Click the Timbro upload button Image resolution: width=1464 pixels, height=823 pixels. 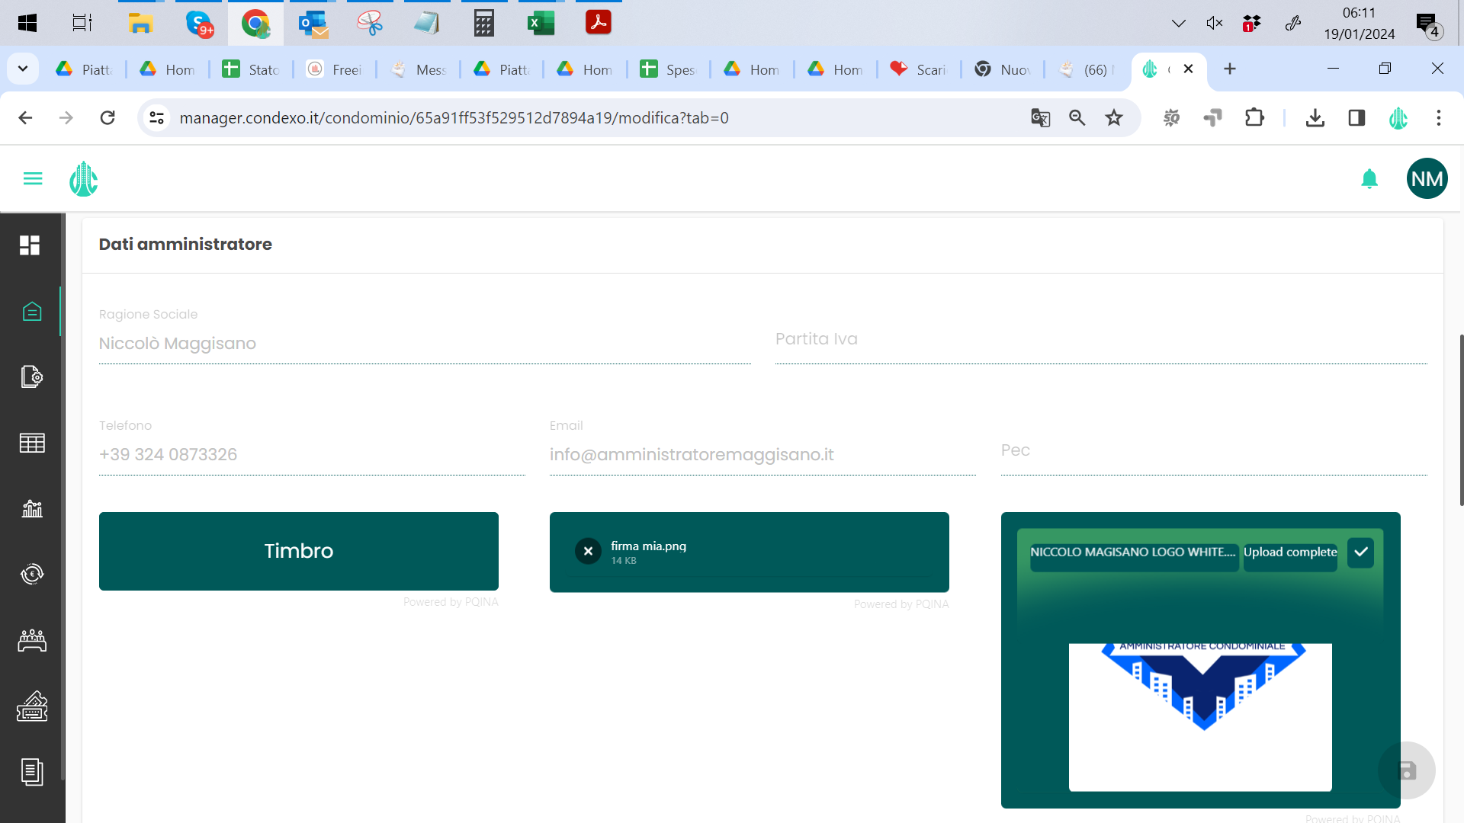click(x=298, y=551)
